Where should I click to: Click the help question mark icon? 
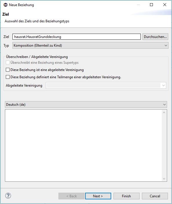pyautogui.click(x=8, y=196)
